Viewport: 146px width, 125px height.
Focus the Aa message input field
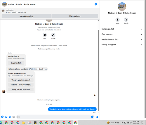pos(54,117)
